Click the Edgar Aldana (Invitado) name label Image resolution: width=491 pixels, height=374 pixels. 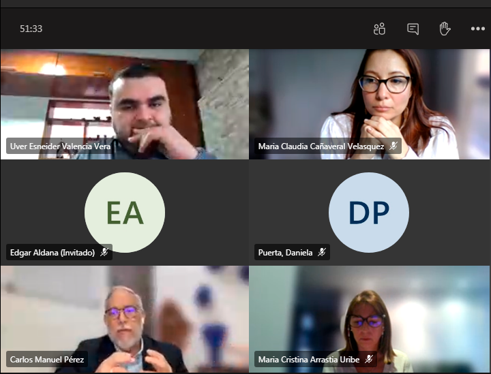[x=53, y=252]
